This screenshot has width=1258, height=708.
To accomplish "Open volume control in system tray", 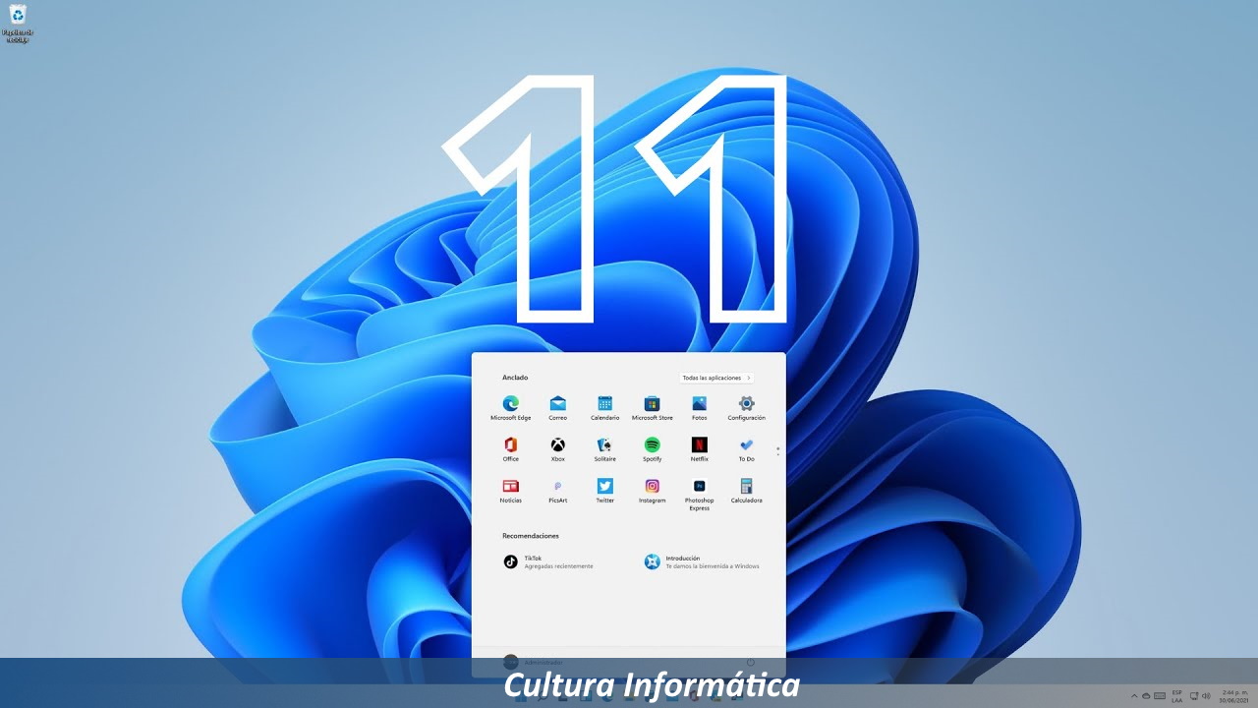I will click(x=1206, y=696).
